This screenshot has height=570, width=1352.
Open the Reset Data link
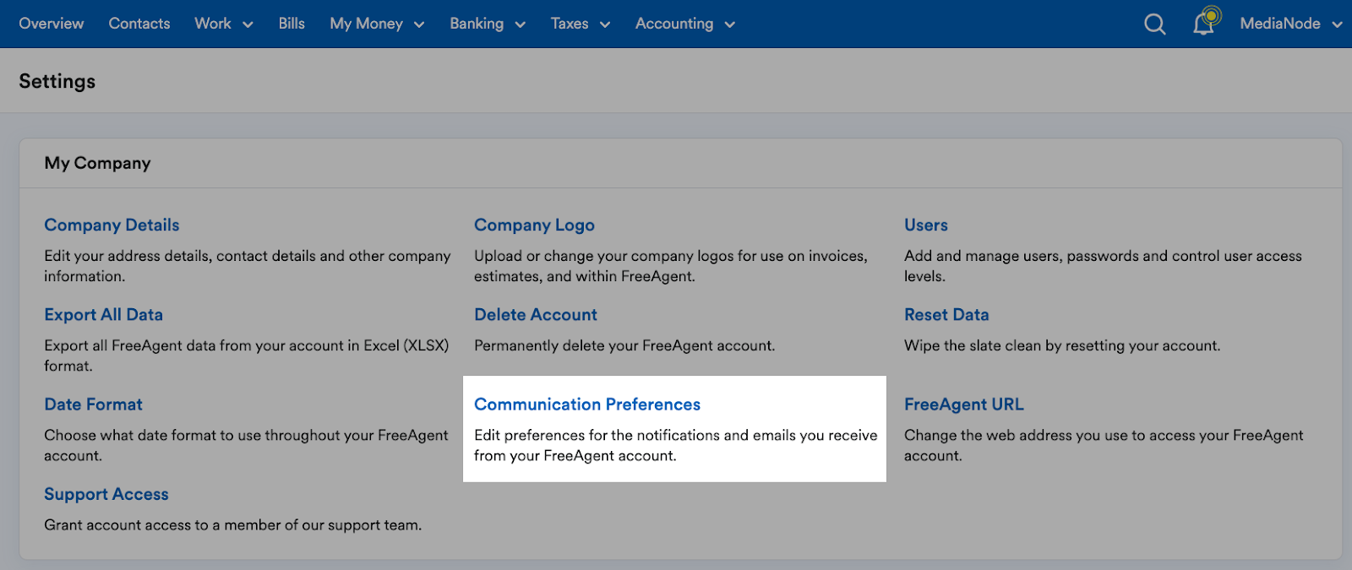pos(946,315)
